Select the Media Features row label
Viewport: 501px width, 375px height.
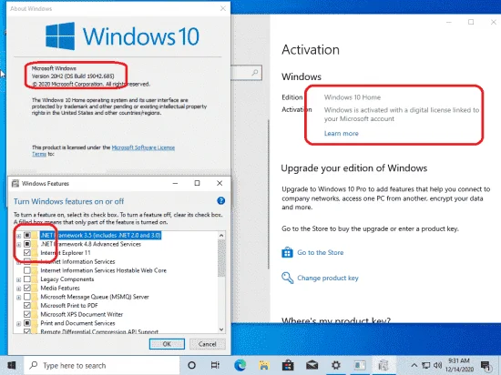tap(60, 288)
